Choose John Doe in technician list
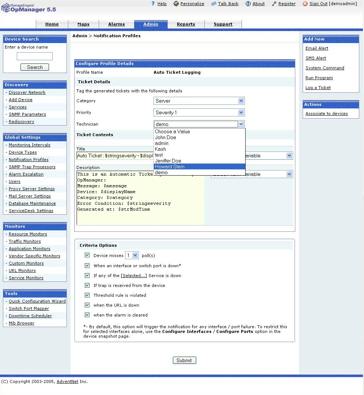The image size is (364, 395). [199, 137]
